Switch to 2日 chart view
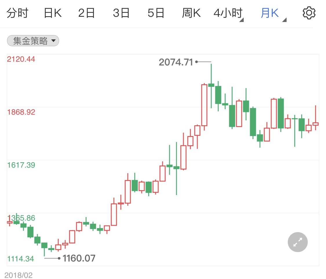Image resolution: width=326 pixels, height=279 pixels. tap(86, 13)
